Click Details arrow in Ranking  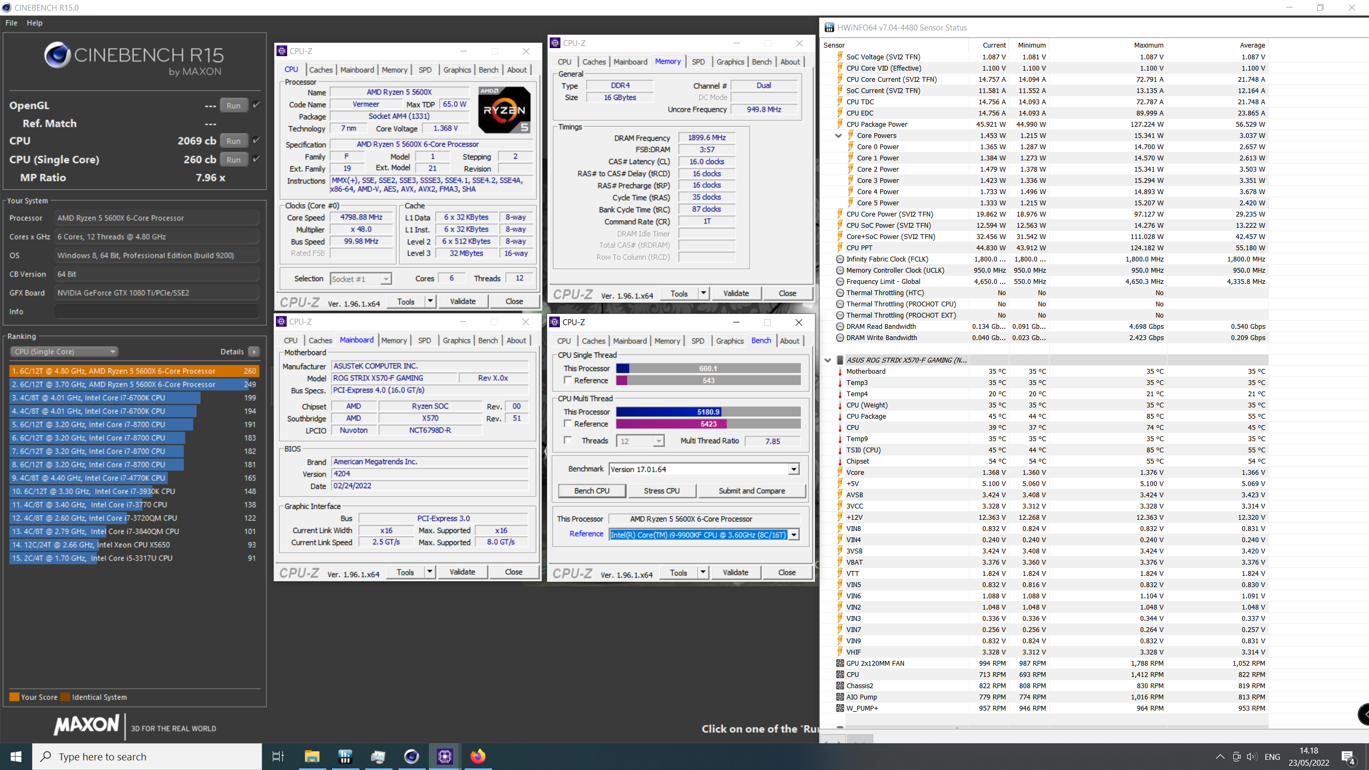254,351
